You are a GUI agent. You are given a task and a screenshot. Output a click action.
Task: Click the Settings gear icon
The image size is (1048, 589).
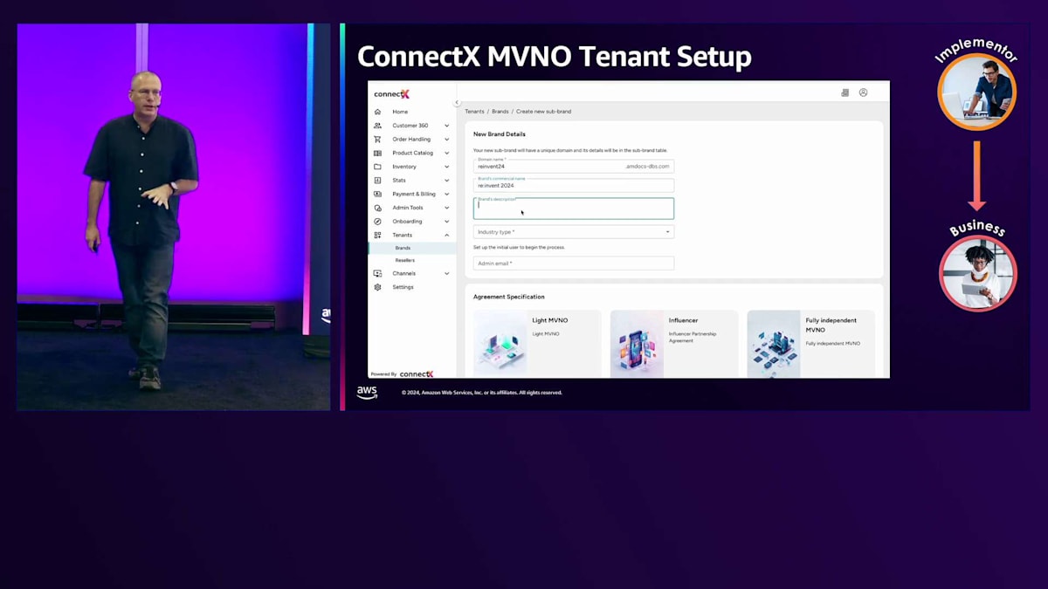pyautogui.click(x=377, y=287)
